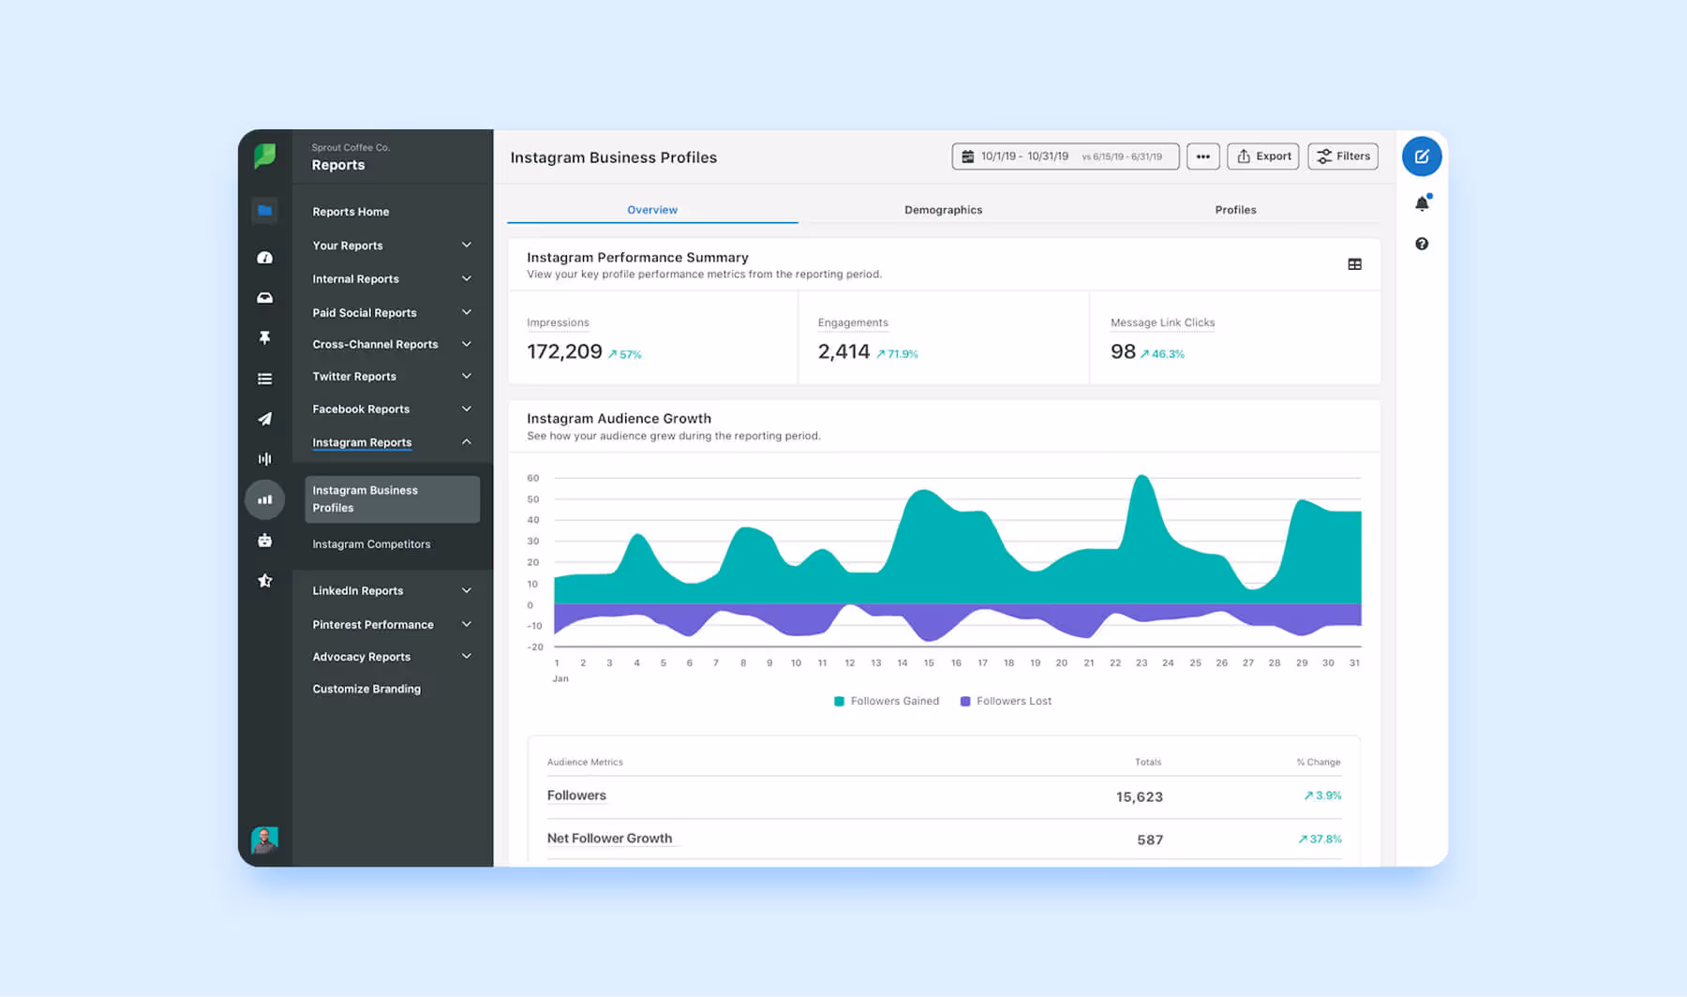Open the Profiles tab

click(1235, 210)
